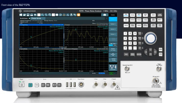Click the MEAS hardkey
Image resolution: width=182 pixels, height=103 pixels.
pyautogui.click(x=126, y=26)
